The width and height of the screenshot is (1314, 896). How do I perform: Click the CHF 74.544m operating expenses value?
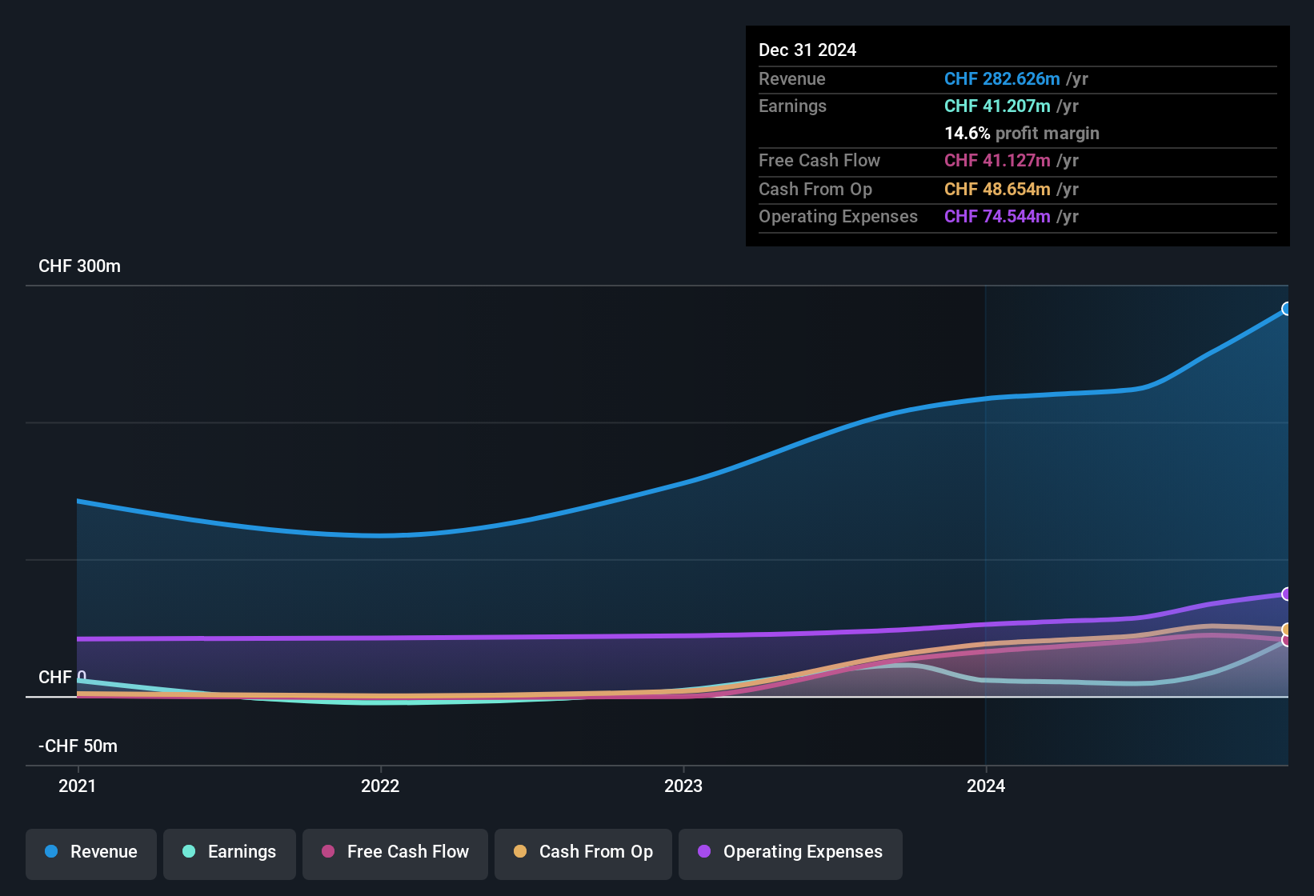pos(997,217)
